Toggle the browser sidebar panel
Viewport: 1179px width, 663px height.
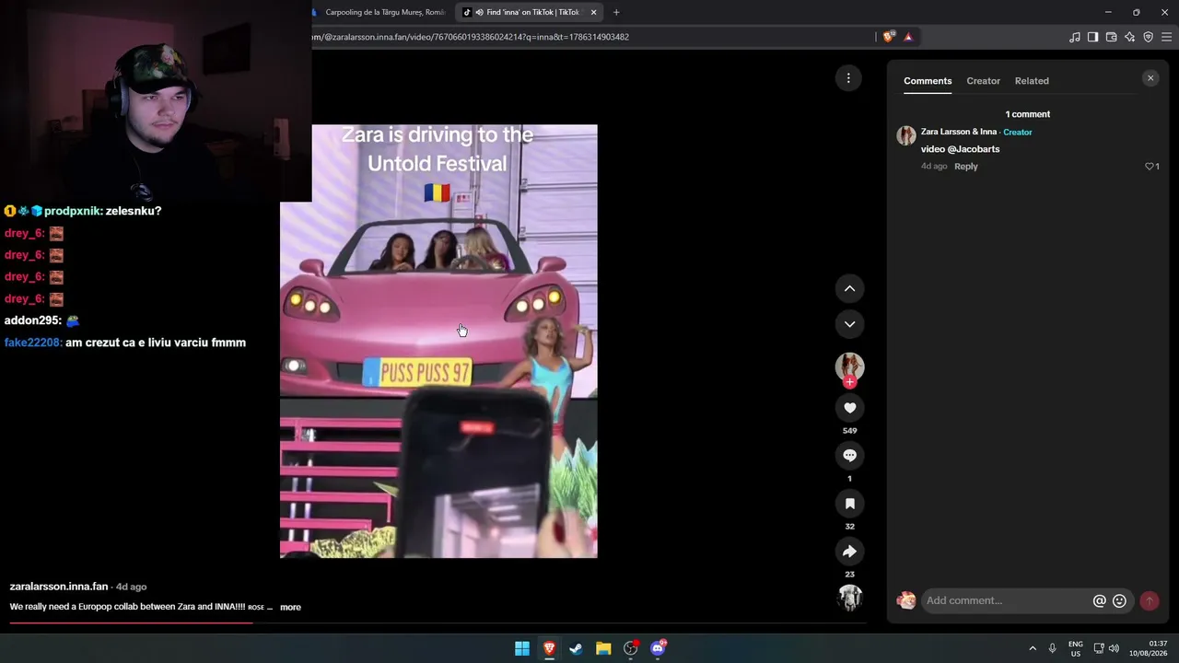1092,37
